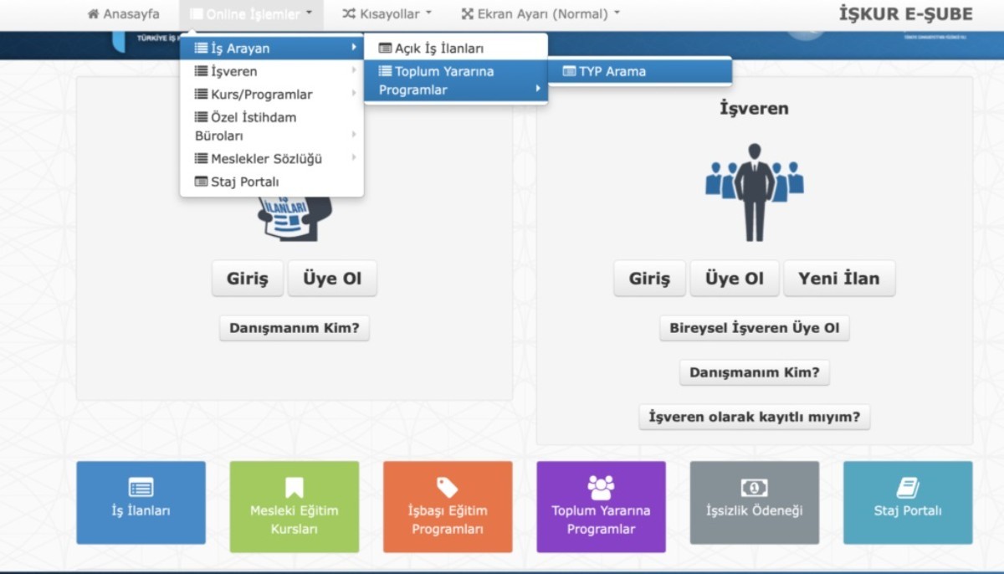Choose Açık İş İlanları menu entry
Image resolution: width=1004 pixels, height=574 pixels.
click(456, 49)
